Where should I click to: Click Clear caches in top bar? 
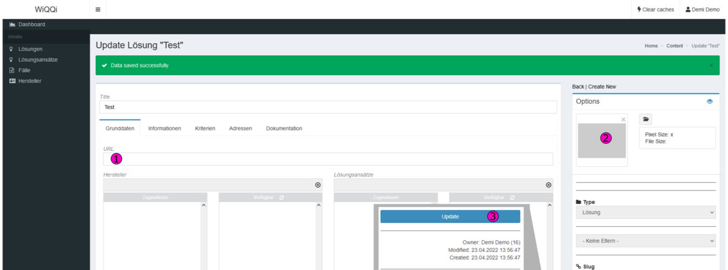click(x=655, y=10)
